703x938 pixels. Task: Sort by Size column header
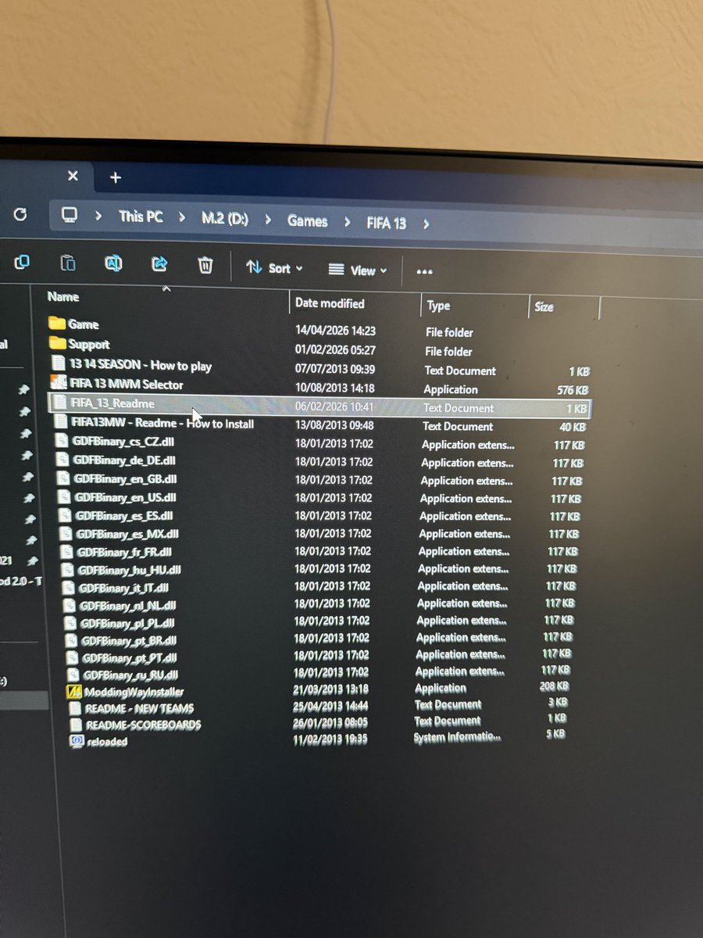[544, 307]
